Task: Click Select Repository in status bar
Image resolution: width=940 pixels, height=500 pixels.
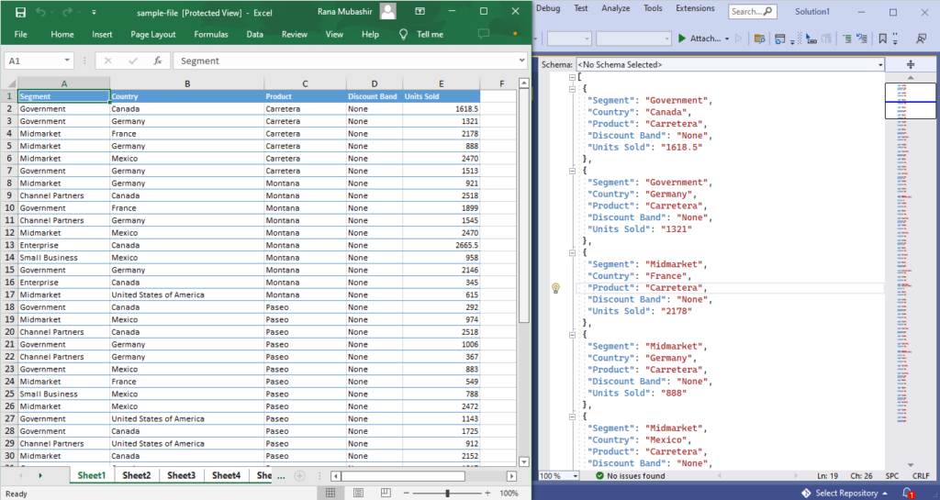Action: click(845, 493)
